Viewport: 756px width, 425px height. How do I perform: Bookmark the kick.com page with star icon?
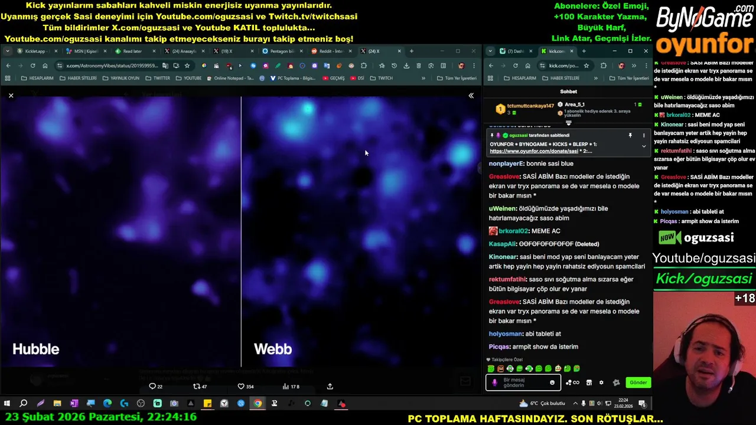click(x=586, y=66)
